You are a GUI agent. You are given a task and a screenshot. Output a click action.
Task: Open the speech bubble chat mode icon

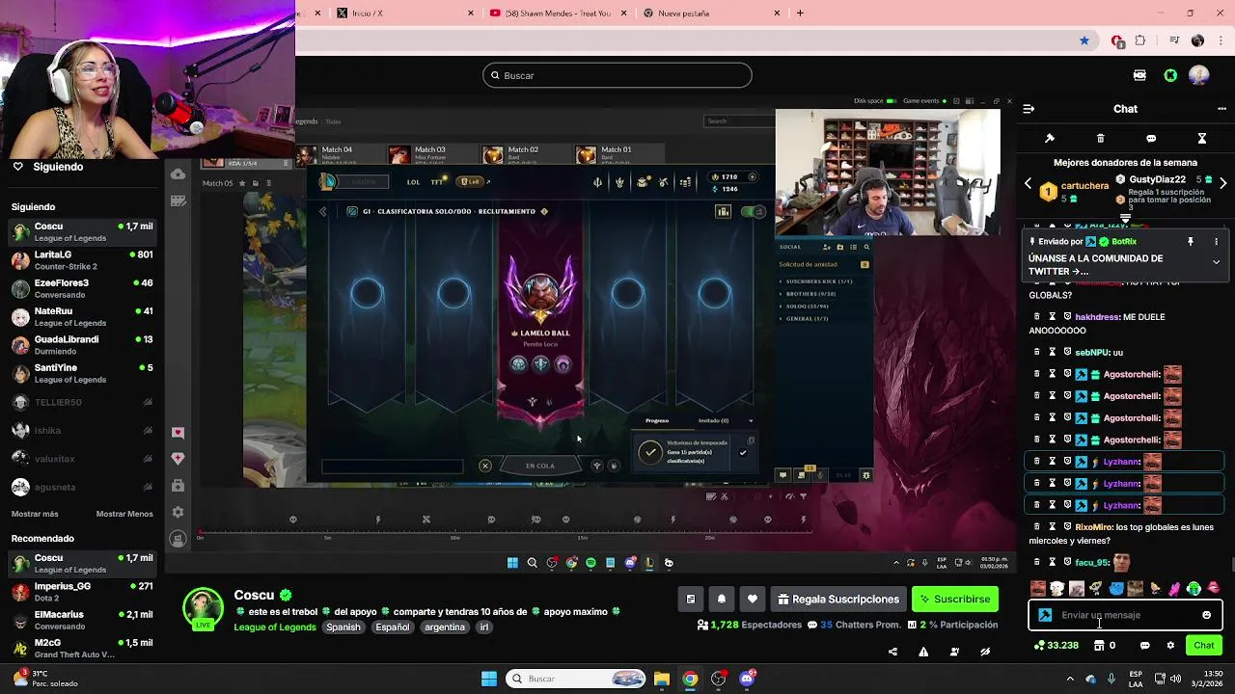click(x=1151, y=139)
